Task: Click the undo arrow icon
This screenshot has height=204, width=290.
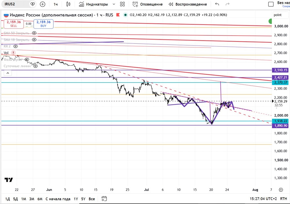Action: [217, 4]
